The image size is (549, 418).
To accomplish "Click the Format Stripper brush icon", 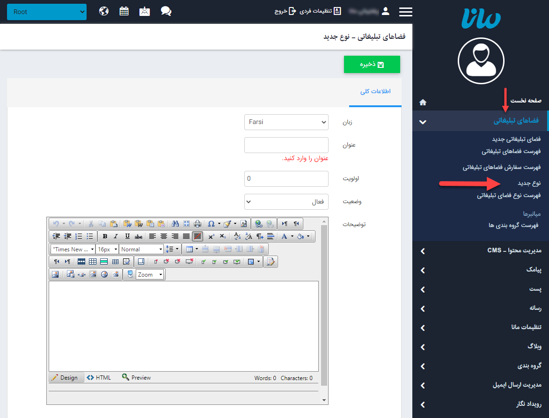I will (227, 224).
